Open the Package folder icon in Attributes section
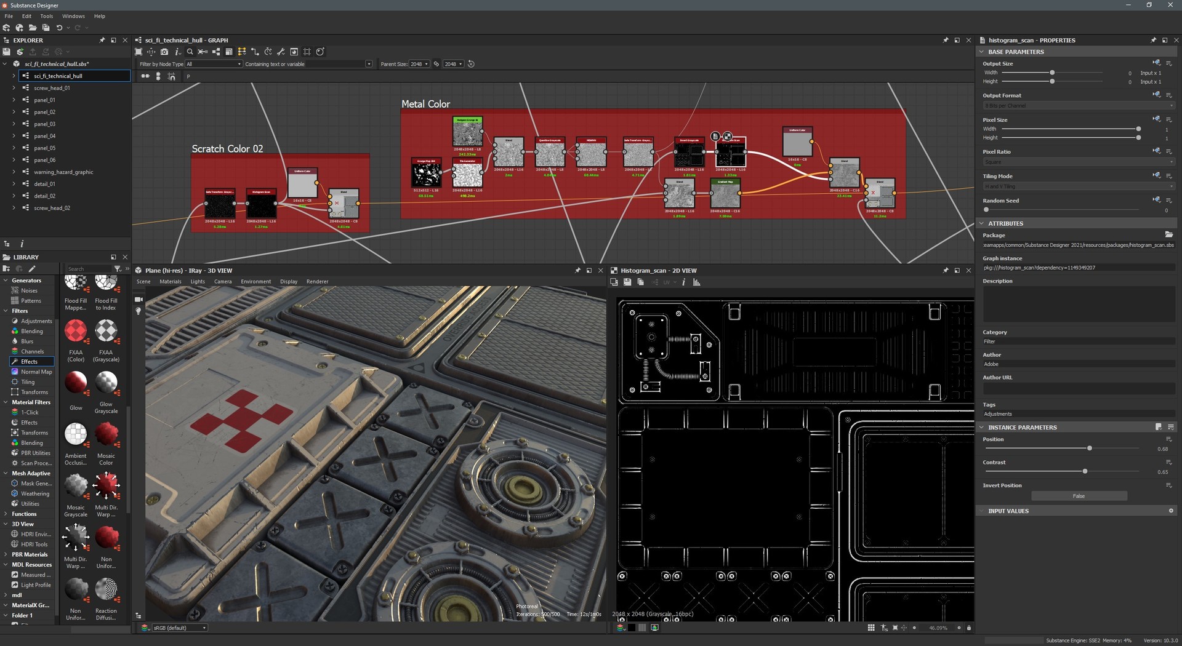This screenshot has height=646, width=1182. [1170, 234]
